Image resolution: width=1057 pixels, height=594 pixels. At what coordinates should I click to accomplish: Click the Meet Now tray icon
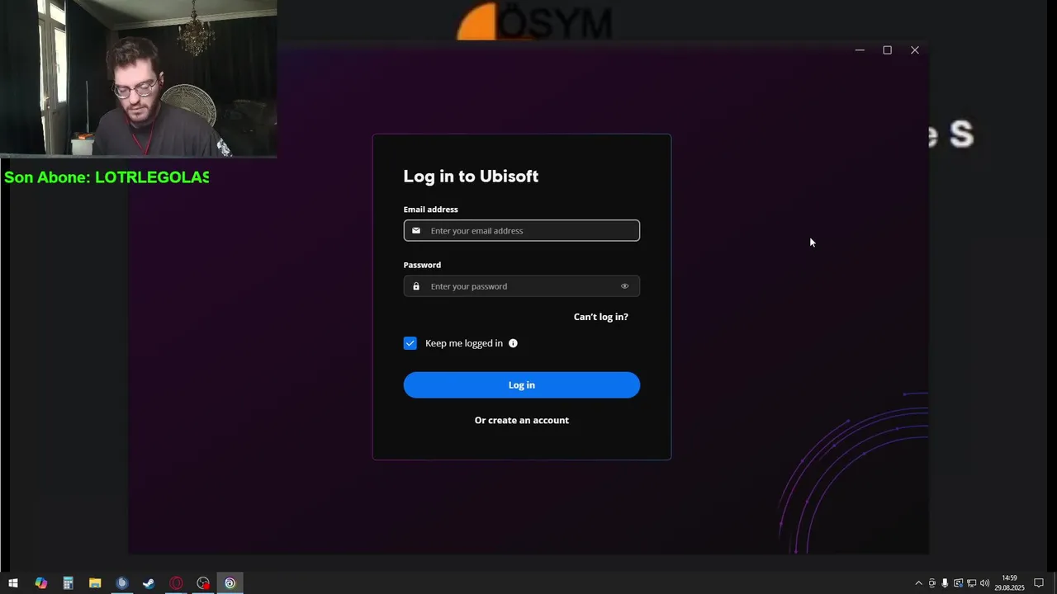[932, 583]
